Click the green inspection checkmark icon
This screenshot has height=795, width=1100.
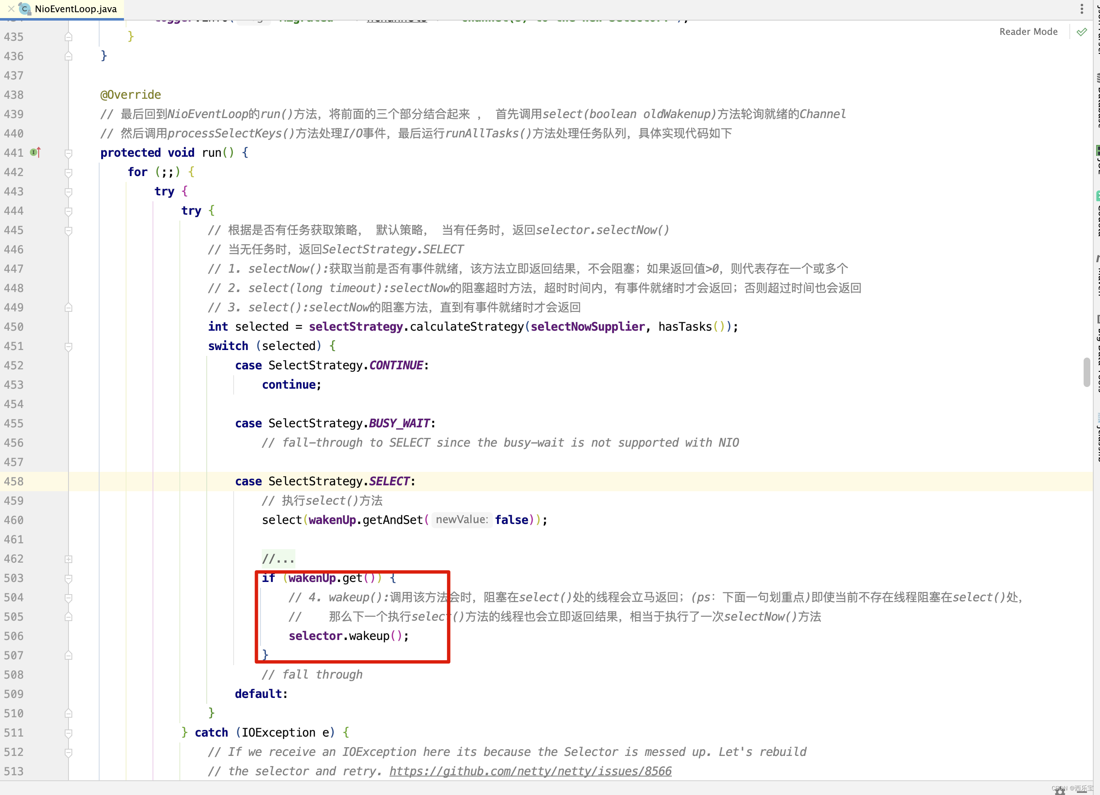[x=1082, y=32]
